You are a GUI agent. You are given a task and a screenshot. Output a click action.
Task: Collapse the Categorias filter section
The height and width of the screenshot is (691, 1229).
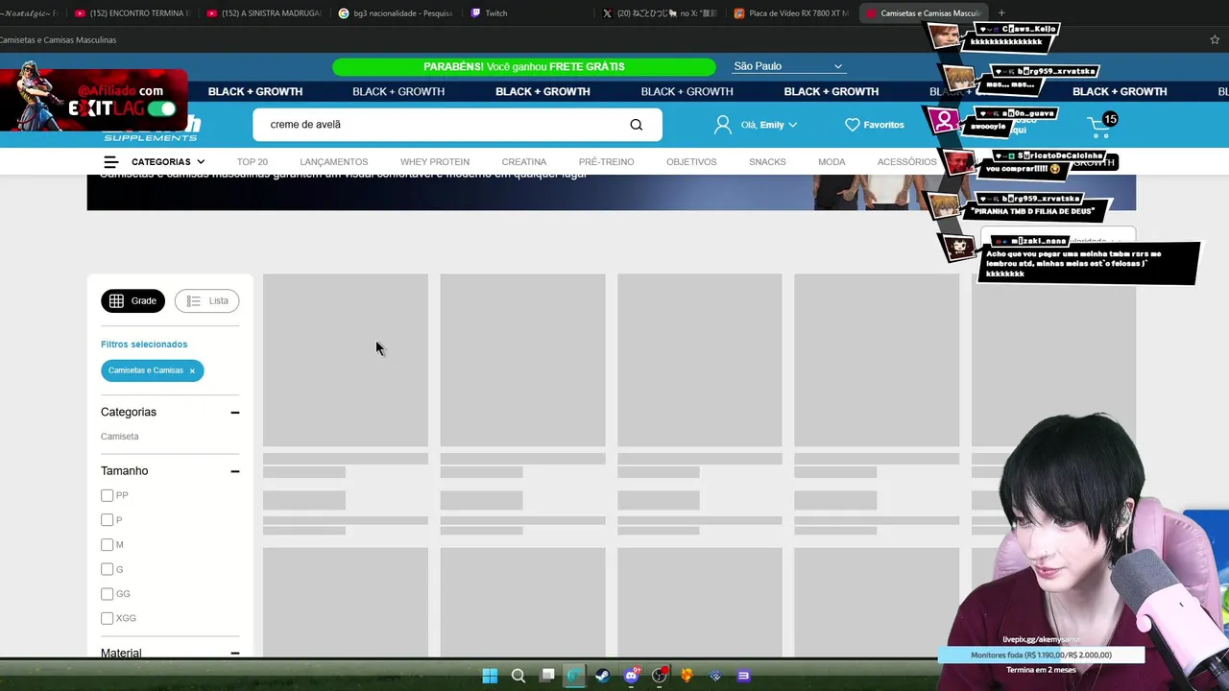click(234, 413)
